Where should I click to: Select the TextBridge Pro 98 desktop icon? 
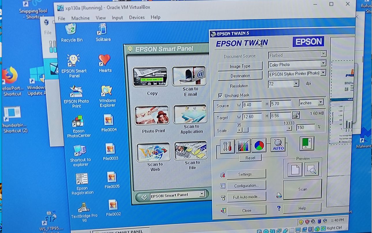point(84,212)
